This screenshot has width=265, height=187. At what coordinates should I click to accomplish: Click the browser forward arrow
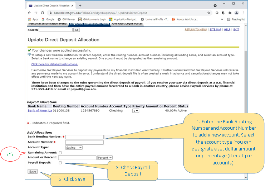[36, 13]
